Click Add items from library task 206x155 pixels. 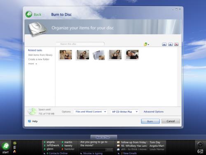click(40, 55)
